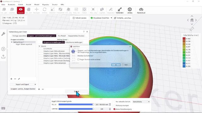Click the keyboard icon at bottom left

(3, 108)
